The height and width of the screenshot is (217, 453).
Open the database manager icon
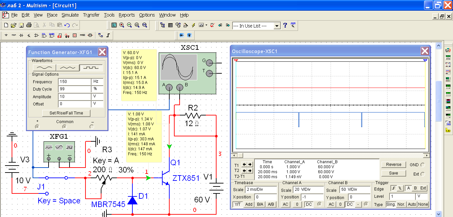[x=178, y=25]
